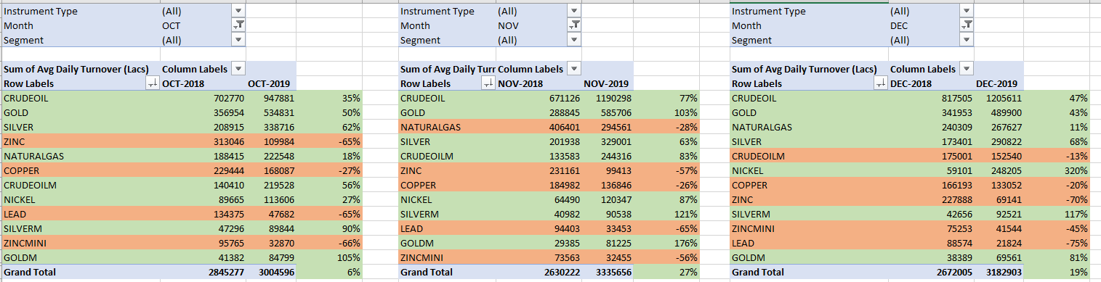Image resolution: width=1101 pixels, height=282 pixels.
Task: Open Row Labels sort dropdown in DEC table
Action: [881, 83]
